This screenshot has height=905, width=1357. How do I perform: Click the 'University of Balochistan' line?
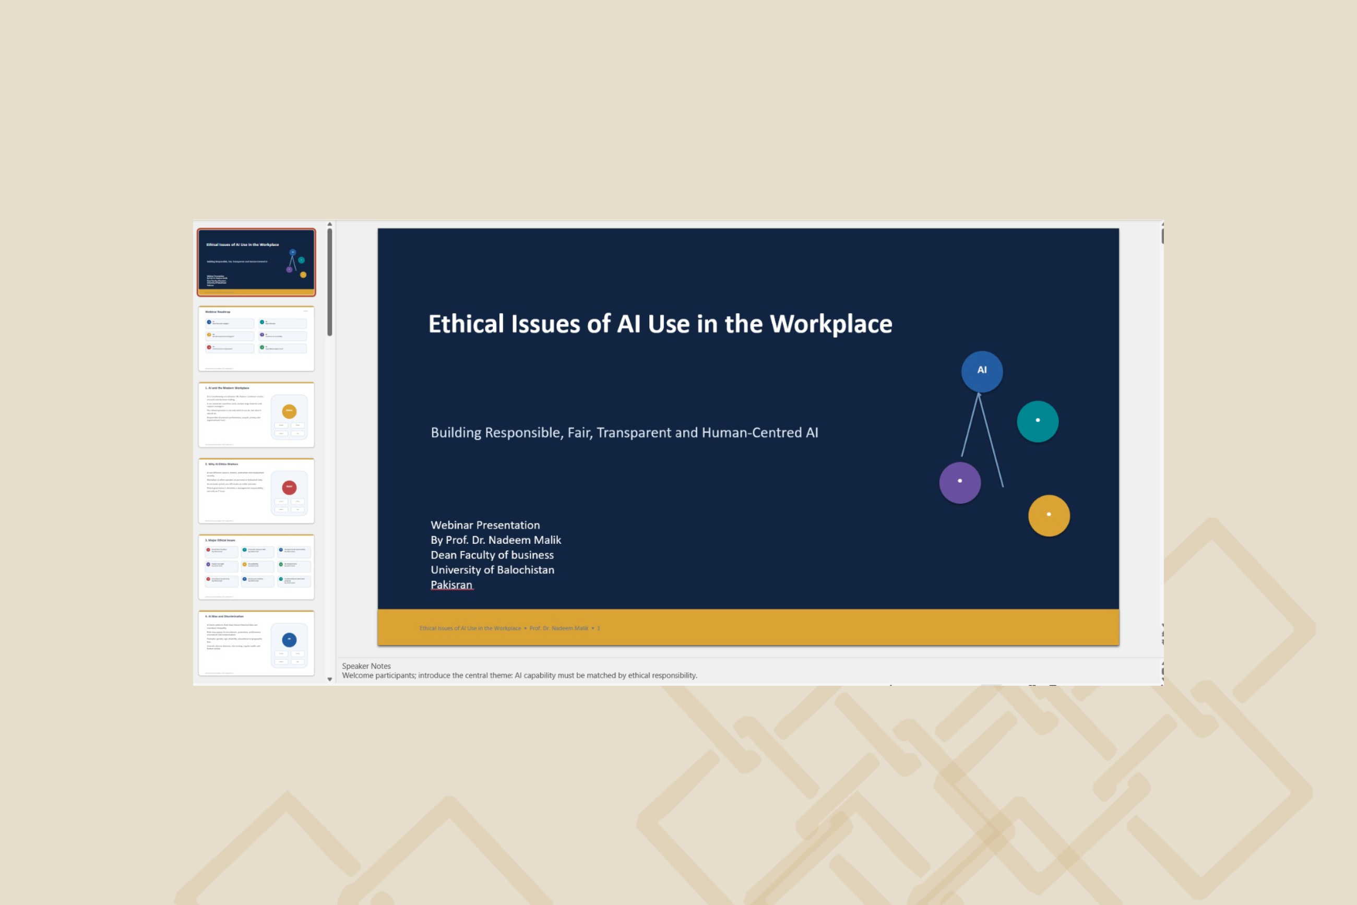(x=492, y=570)
